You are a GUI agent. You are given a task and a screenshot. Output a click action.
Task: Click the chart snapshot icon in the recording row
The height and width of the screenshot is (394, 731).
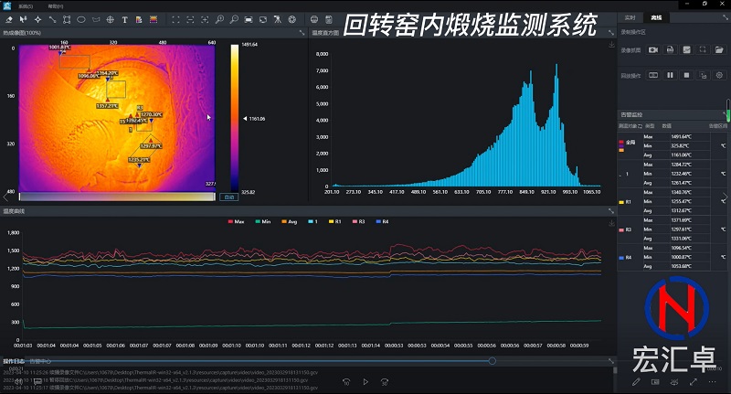pos(687,50)
